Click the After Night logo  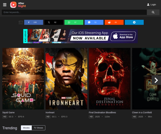point(18,5)
